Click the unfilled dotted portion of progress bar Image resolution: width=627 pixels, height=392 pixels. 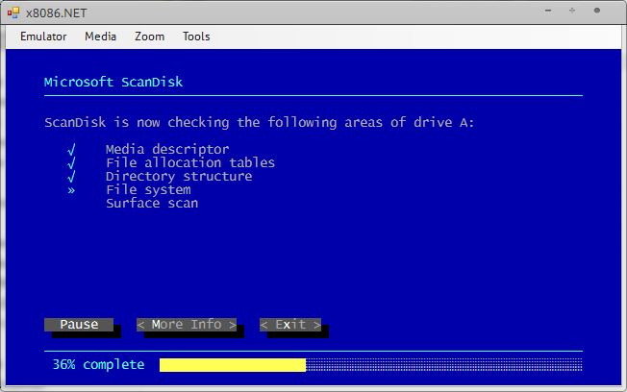(443, 365)
